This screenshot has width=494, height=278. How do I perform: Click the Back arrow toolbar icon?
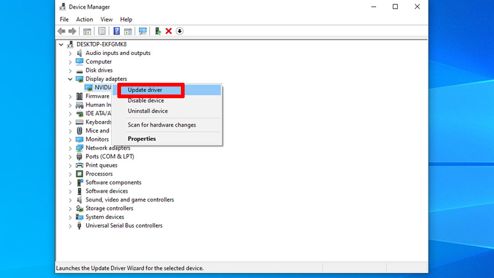click(x=61, y=31)
